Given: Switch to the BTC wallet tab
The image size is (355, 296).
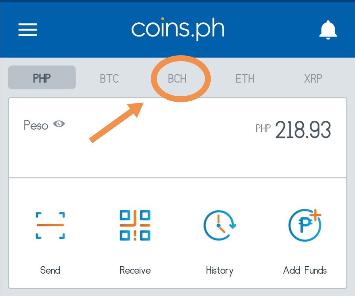Looking at the screenshot, I should pyautogui.click(x=109, y=79).
